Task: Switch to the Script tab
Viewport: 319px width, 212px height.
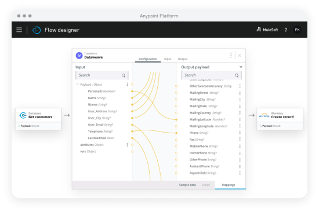Action: pos(206,185)
